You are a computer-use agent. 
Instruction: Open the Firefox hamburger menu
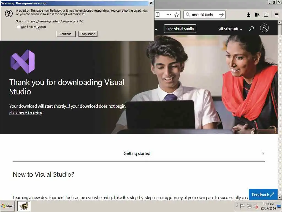pos(276,15)
